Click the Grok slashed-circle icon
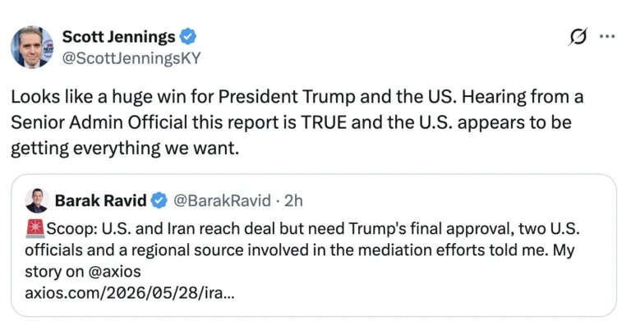Viewport: 631px width, 330px height. 578,37
